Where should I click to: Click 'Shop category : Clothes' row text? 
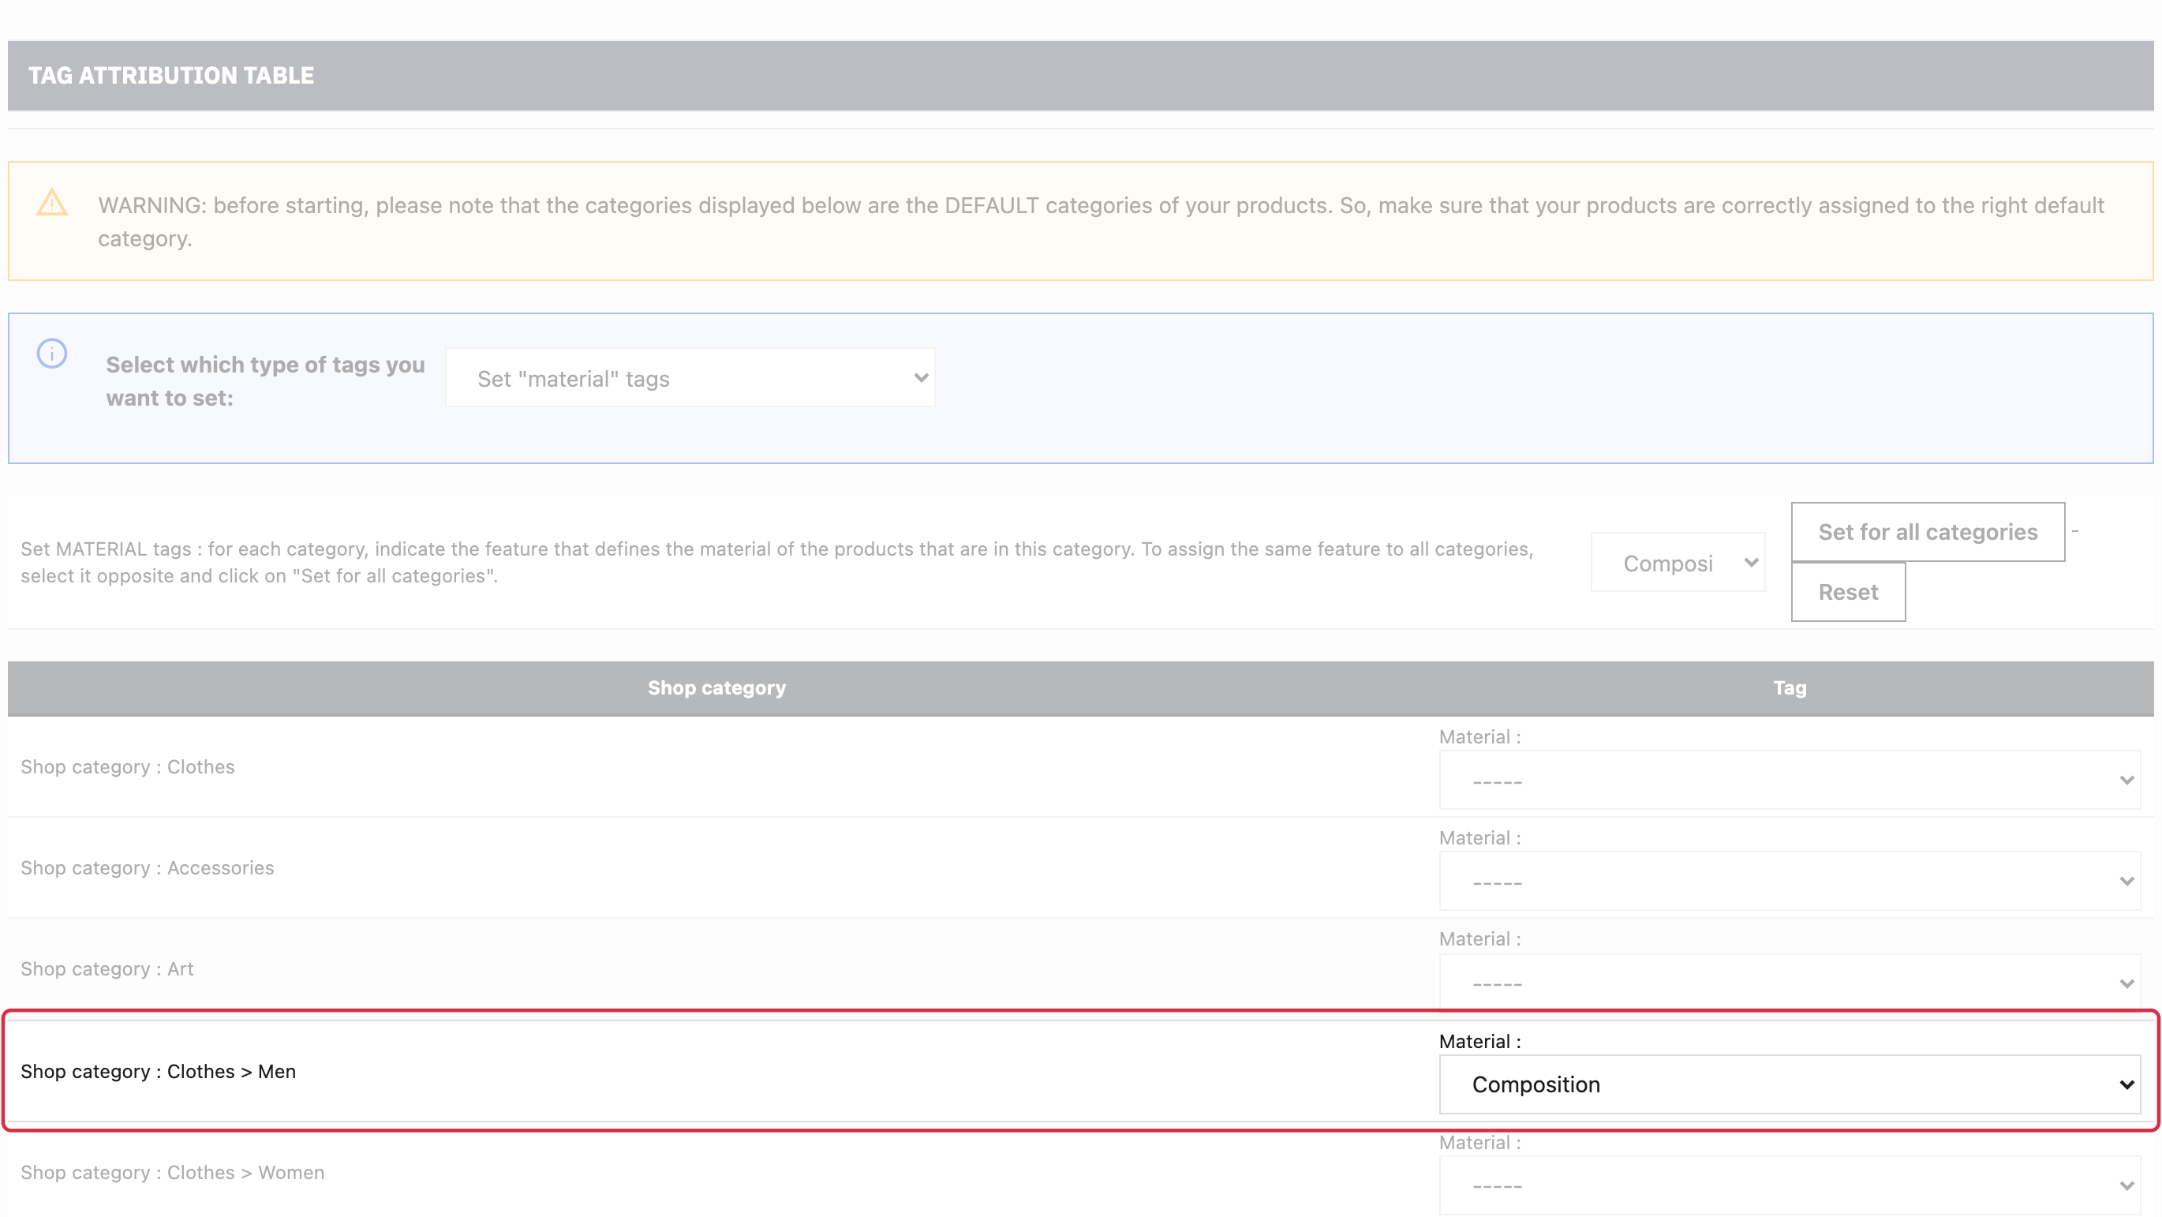pyautogui.click(x=128, y=767)
